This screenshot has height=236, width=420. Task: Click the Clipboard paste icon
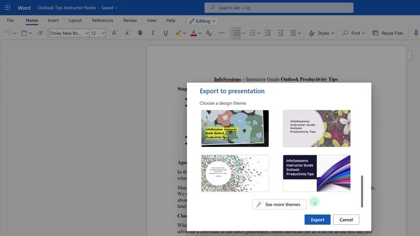pos(24,33)
